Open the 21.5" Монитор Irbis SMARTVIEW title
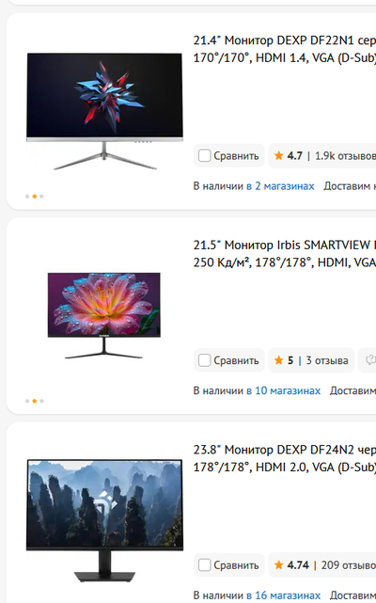This screenshot has height=603, width=376. (285, 254)
